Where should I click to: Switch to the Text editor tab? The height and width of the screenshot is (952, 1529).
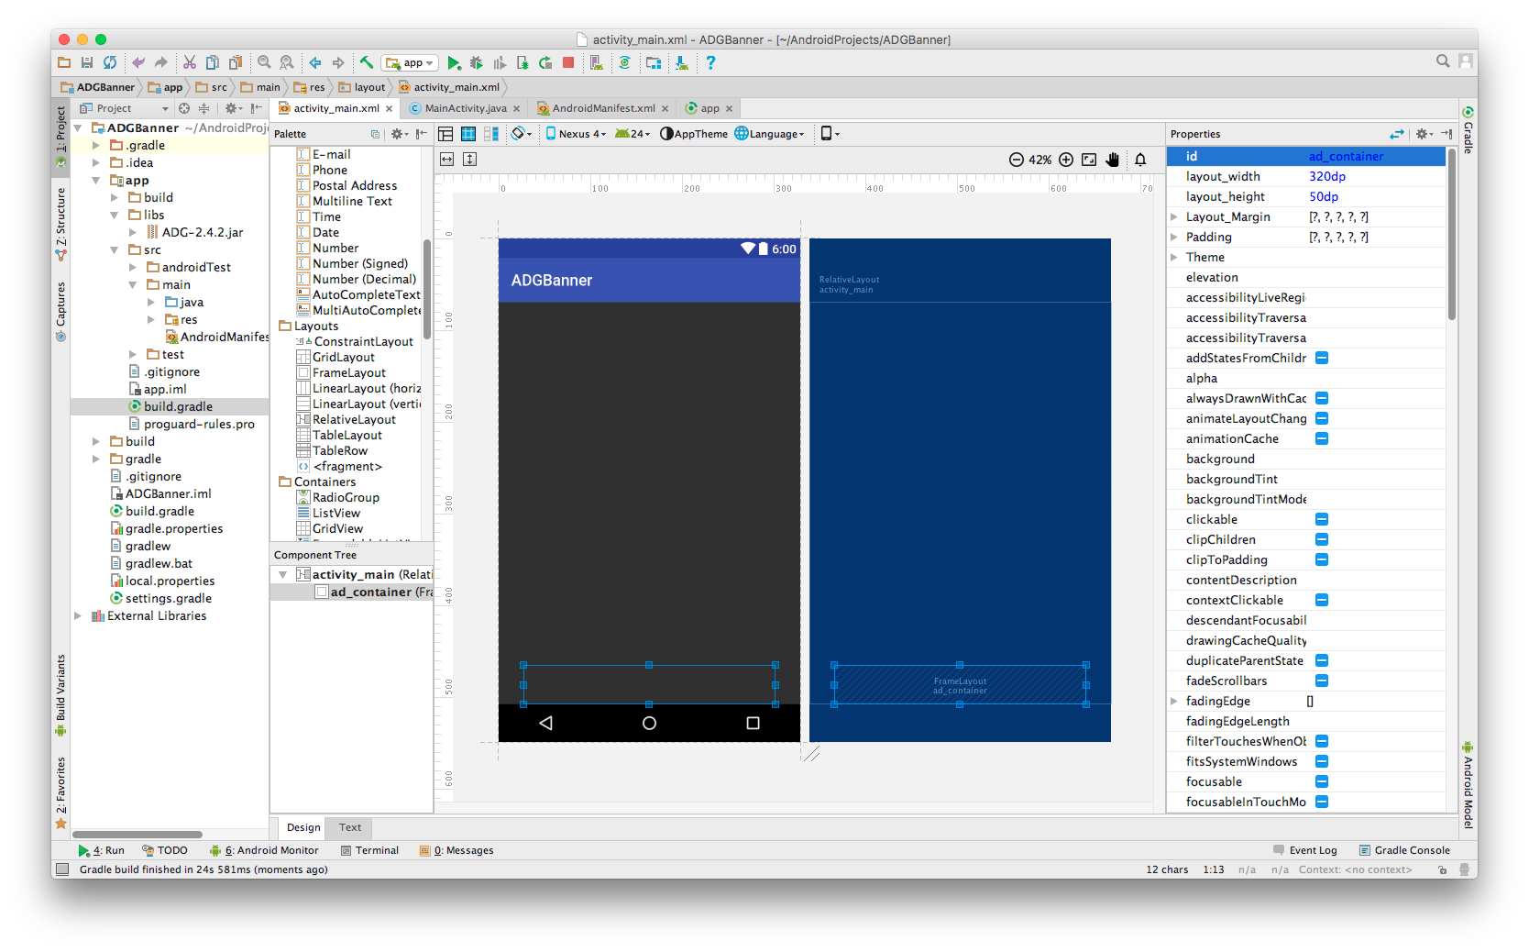pos(350,827)
